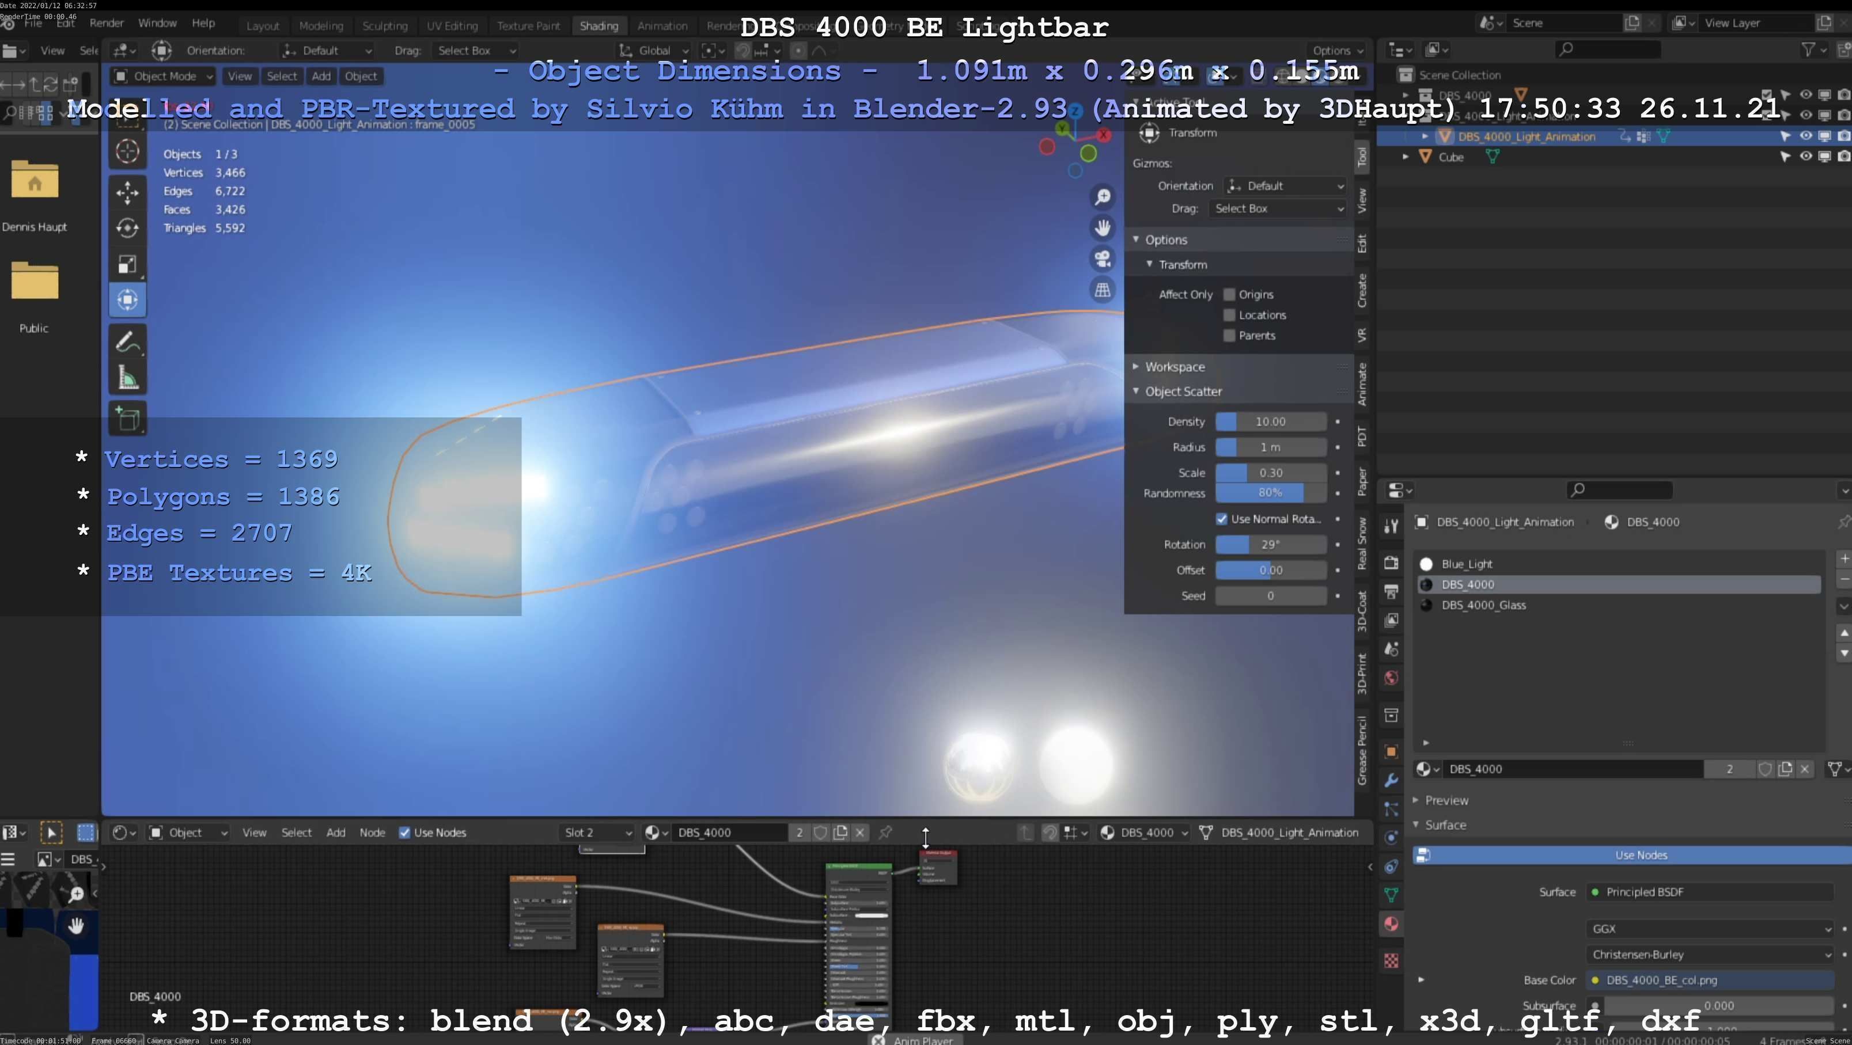The image size is (1852, 1045).
Task: Add a new material slot with plus
Action: pyautogui.click(x=1843, y=558)
